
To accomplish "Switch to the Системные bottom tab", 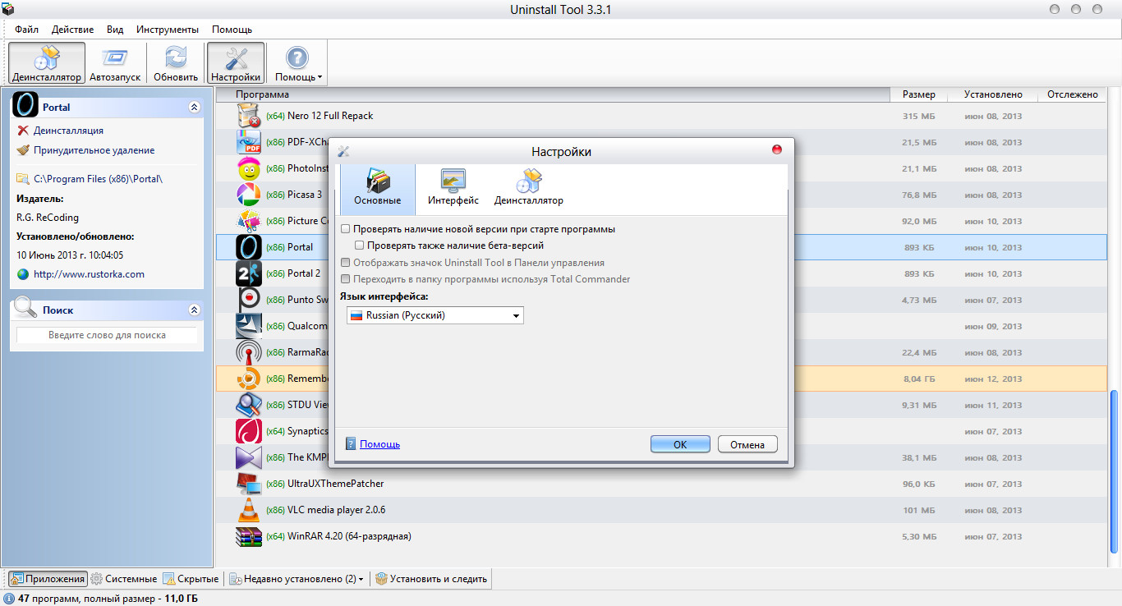I will click(123, 579).
